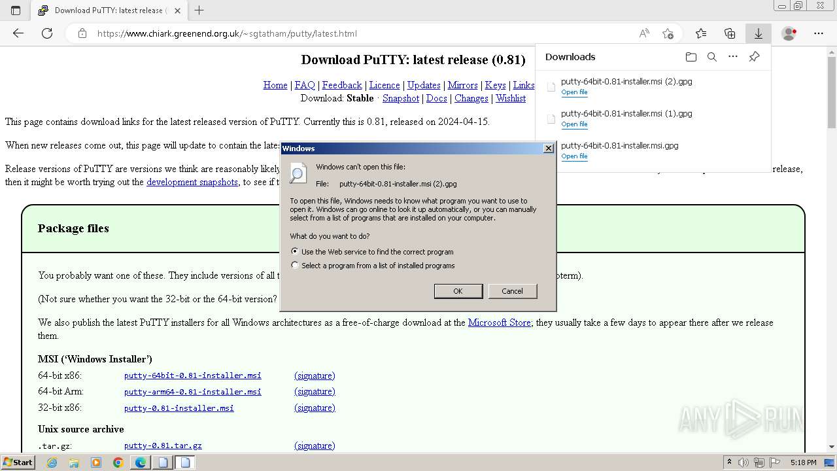Pin the Downloads panel
837x471 pixels.
pos(754,57)
